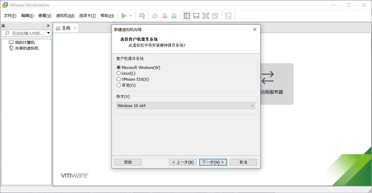
Task: Open the power options dropdown arrow
Action: tap(131, 16)
